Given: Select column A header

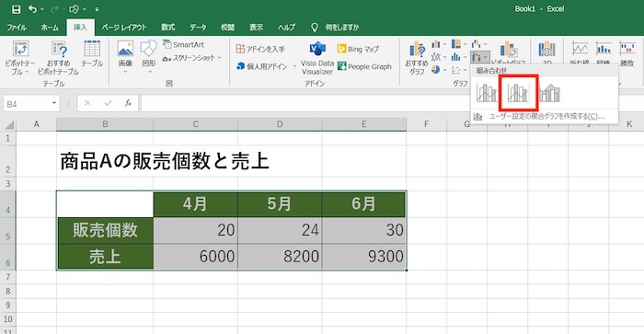Looking at the screenshot, I should tap(36, 124).
